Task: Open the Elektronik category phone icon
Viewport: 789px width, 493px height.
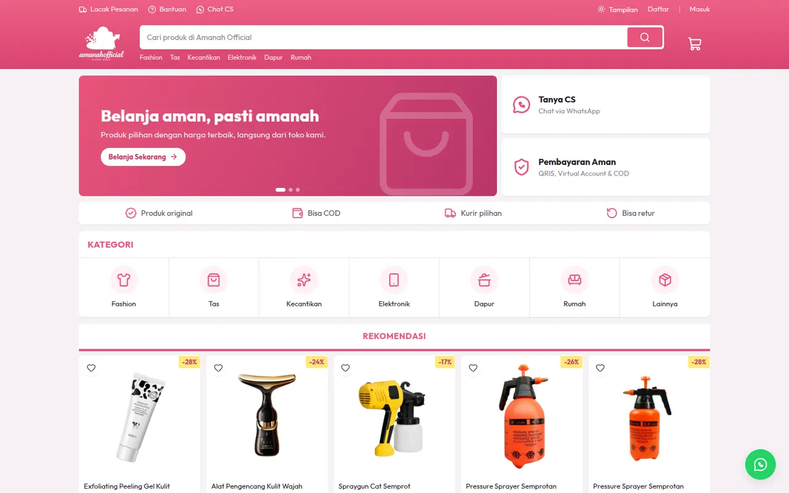Action: [x=394, y=280]
